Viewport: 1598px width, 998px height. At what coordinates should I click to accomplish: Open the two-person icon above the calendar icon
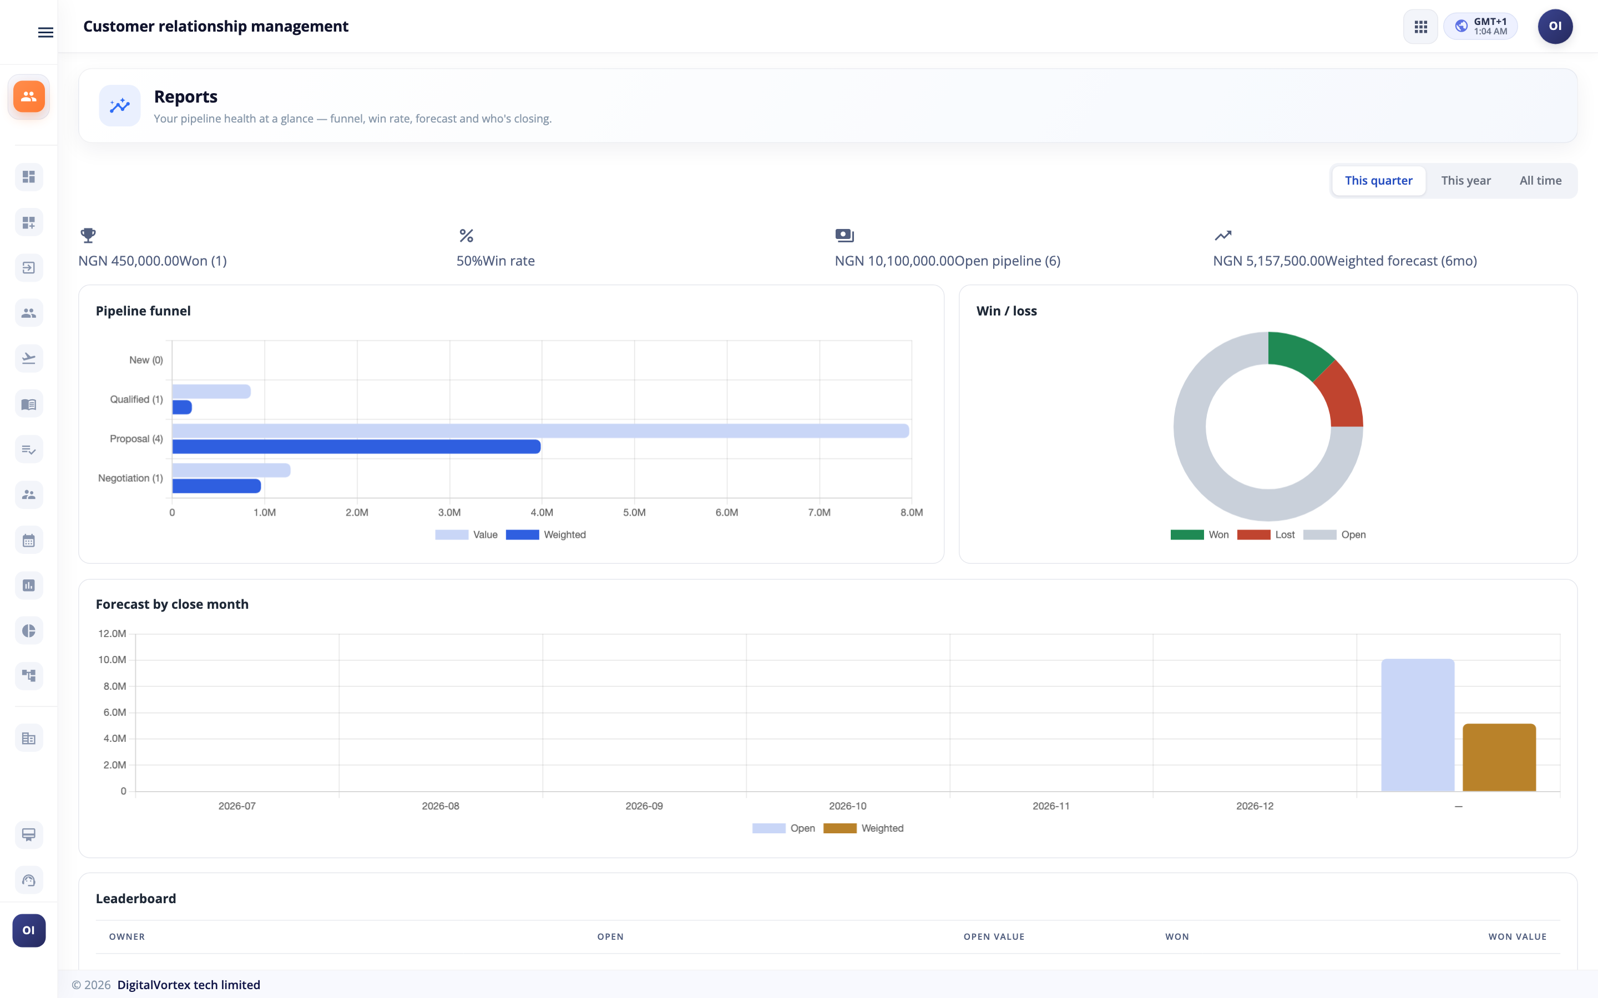click(x=29, y=495)
